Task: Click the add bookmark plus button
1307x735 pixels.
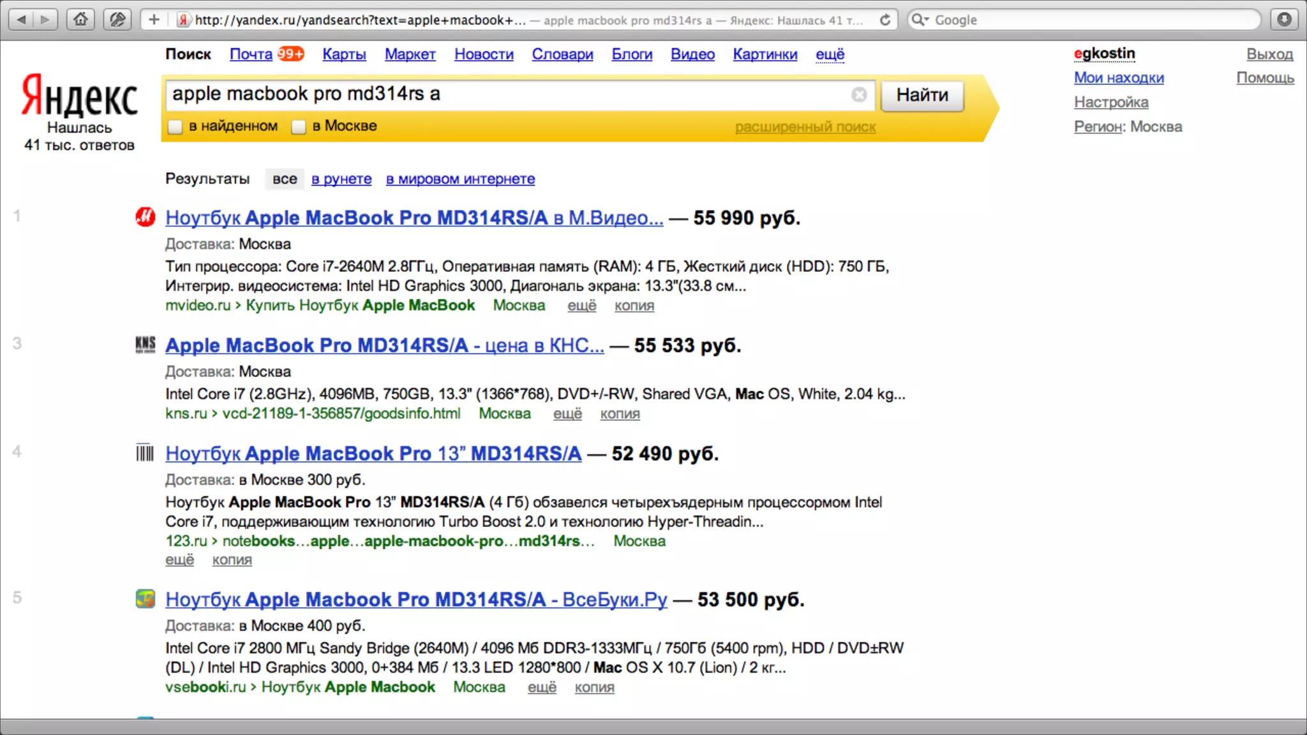Action: click(x=154, y=20)
